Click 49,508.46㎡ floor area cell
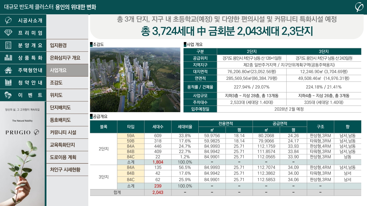The width and height of the screenshot is (367, 206). coord(324,78)
